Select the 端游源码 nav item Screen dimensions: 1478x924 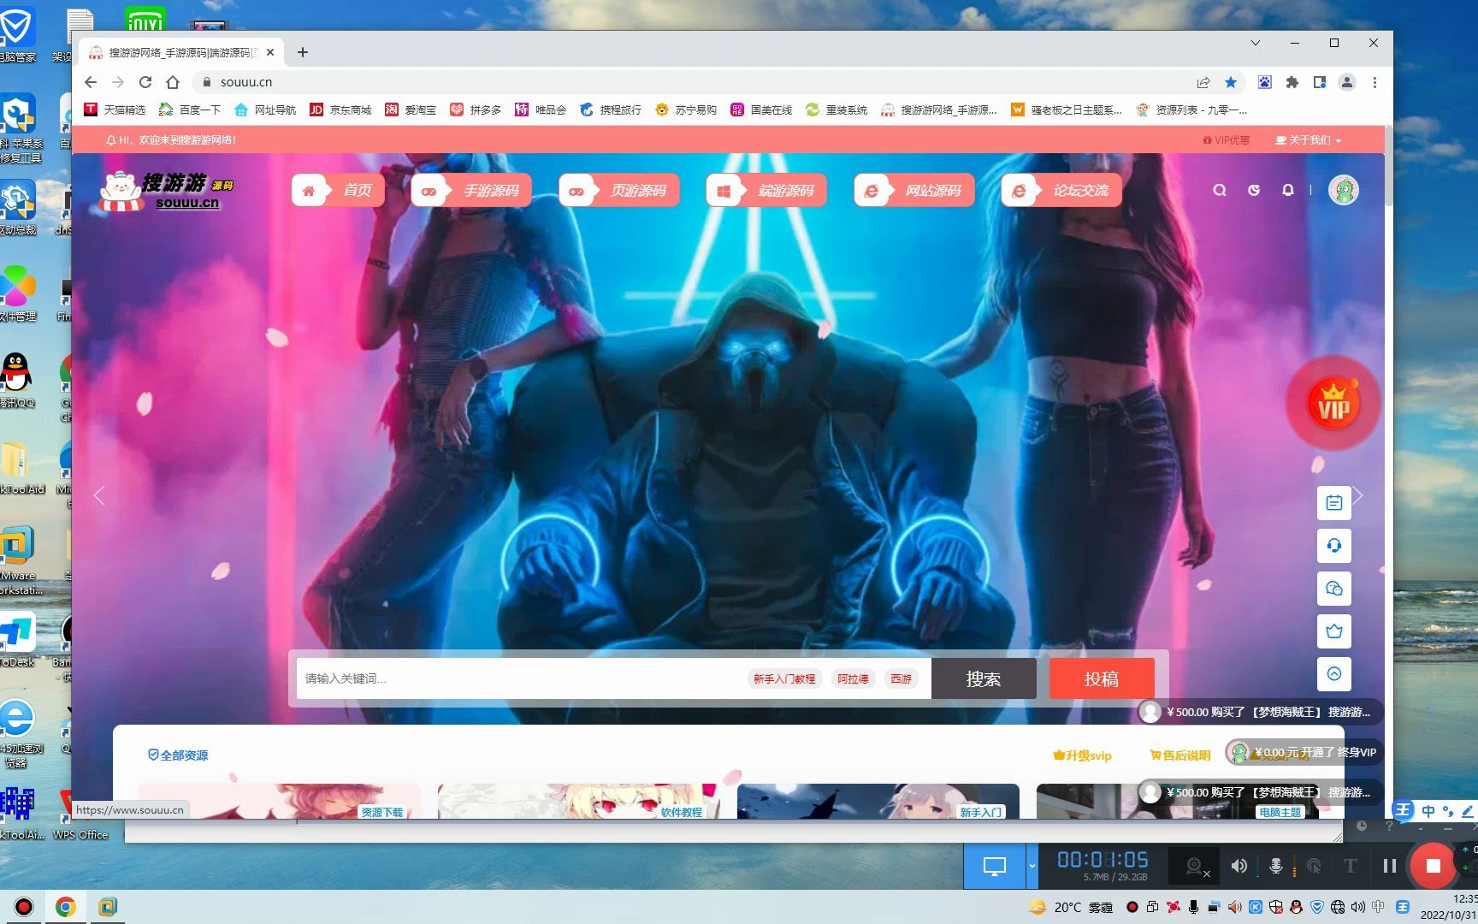click(766, 190)
